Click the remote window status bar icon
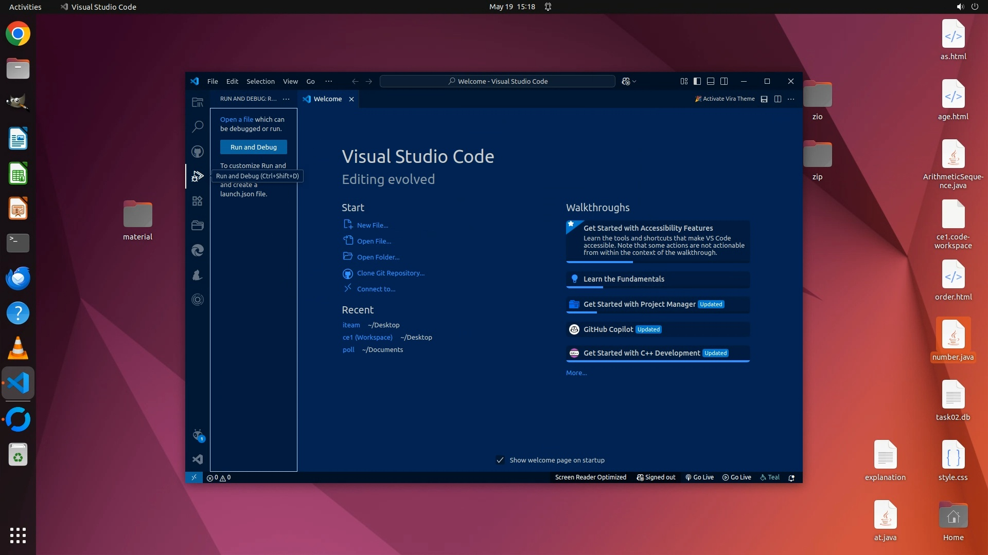 point(194,477)
